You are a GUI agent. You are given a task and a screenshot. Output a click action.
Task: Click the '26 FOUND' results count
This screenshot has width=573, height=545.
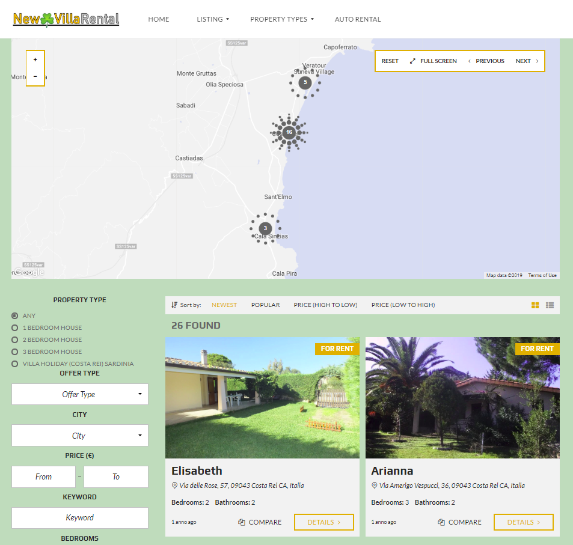tap(196, 326)
